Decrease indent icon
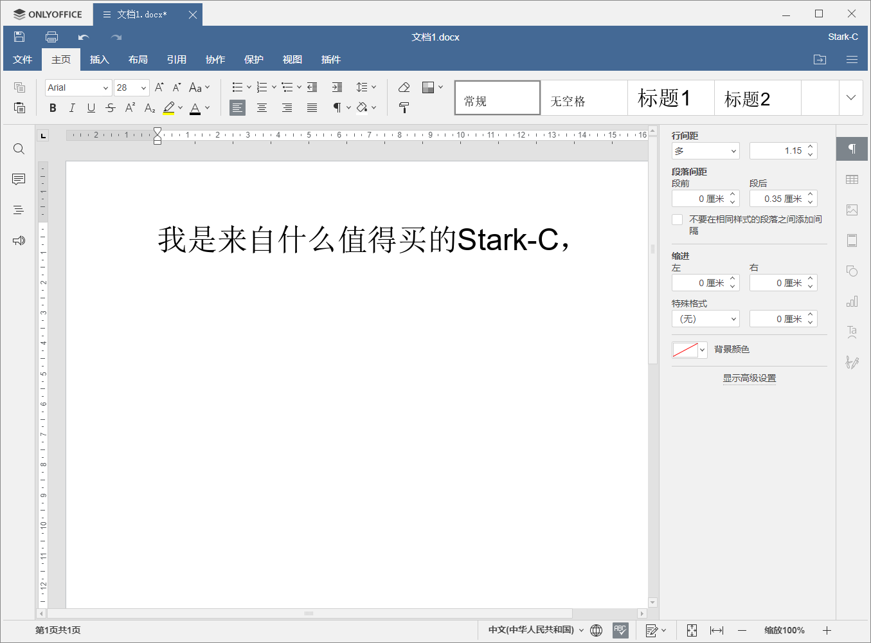The width and height of the screenshot is (871, 643). tap(312, 87)
